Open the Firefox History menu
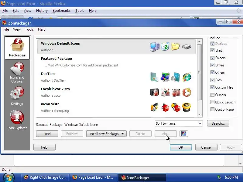Image resolution: width=243 pixels, height=182 pixels. coord(42,11)
